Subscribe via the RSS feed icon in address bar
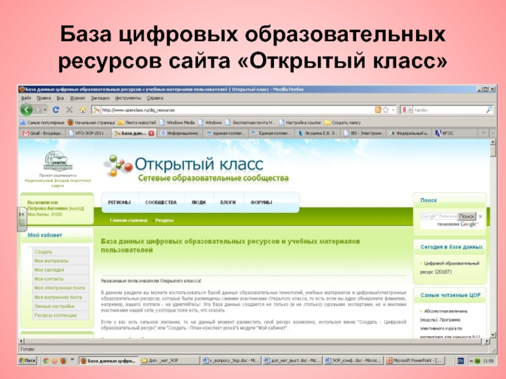This screenshot has width=506, height=379. point(378,110)
